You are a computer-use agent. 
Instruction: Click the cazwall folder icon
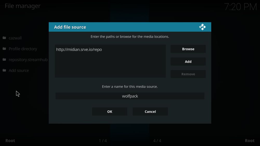(4, 38)
